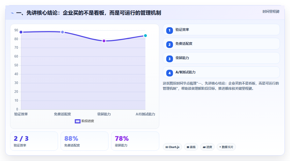Viewport: 290px width, 161px height.
Task: Click the x-axis label 验证效率
Action: pyautogui.click(x=21, y=114)
